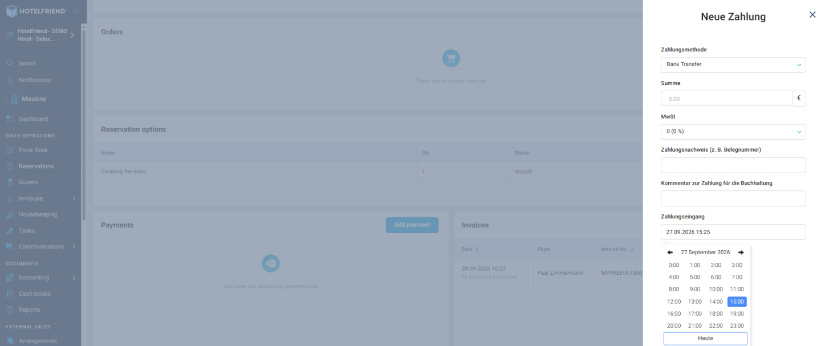The image size is (821, 346).
Task: Select 18:00 in the time picker
Action: pos(716,314)
